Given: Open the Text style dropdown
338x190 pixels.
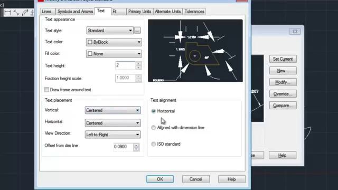Looking at the screenshot, I should pos(110,31).
